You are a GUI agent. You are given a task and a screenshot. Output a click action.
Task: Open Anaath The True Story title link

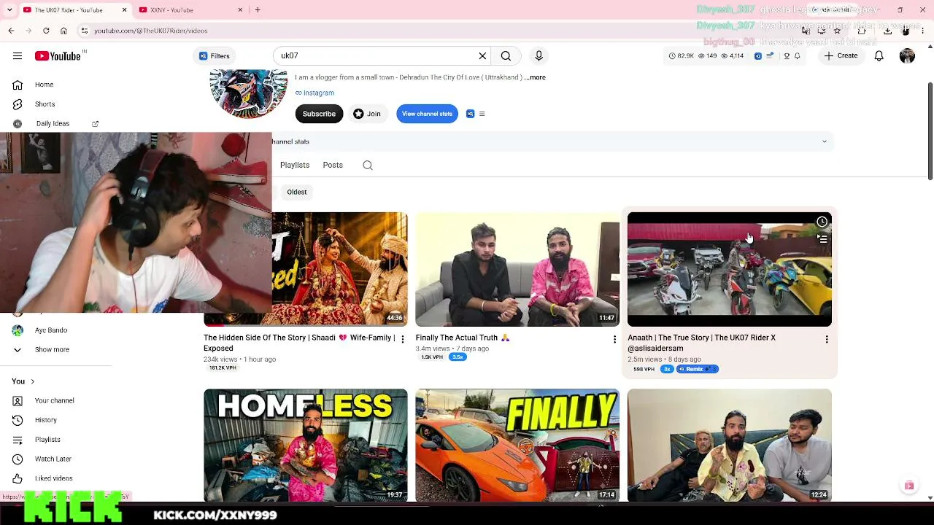tap(701, 343)
